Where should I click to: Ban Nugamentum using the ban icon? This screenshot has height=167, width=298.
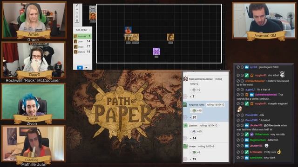pyautogui.click(x=238, y=140)
